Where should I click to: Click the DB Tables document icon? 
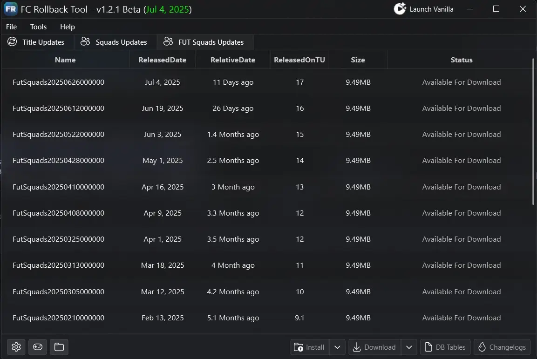click(428, 347)
